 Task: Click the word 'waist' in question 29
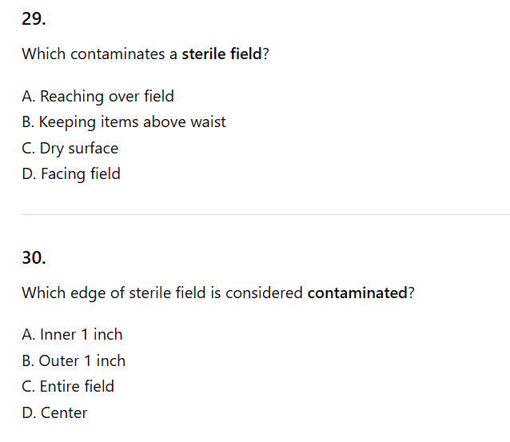pos(207,122)
